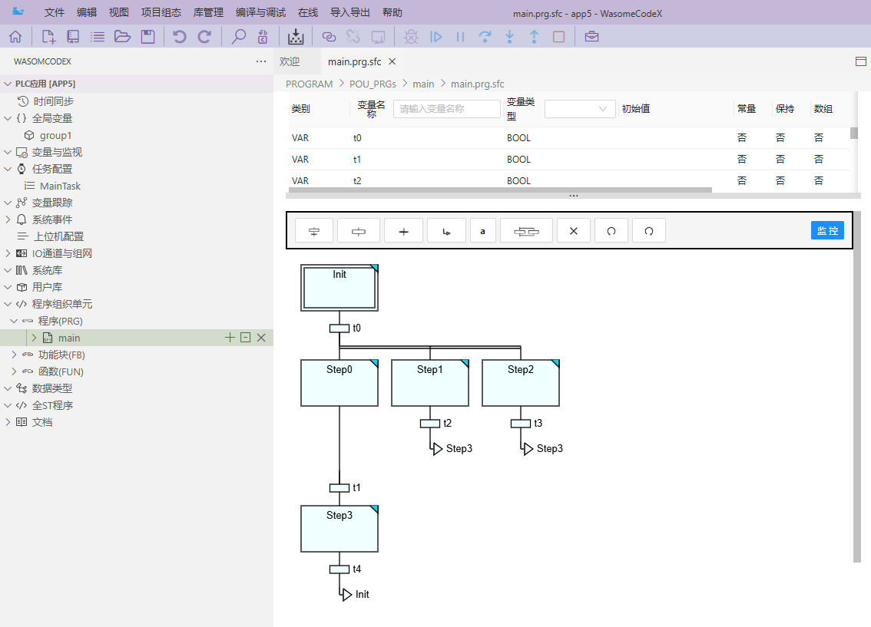
Task: Select the Step1 block in diagram
Action: [430, 383]
